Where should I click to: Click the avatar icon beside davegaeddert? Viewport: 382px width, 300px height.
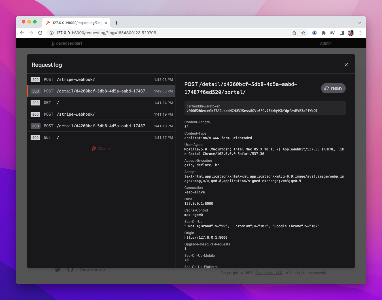point(52,43)
